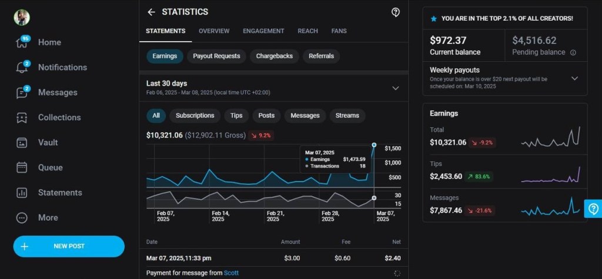Open Notifications bell icon
The height and width of the screenshot is (279, 602).
pos(22,68)
